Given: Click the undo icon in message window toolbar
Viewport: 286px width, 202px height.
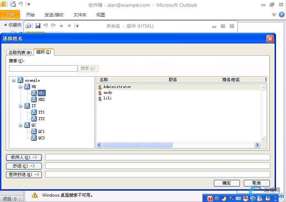Looking at the screenshot, I should (x=45, y=26).
